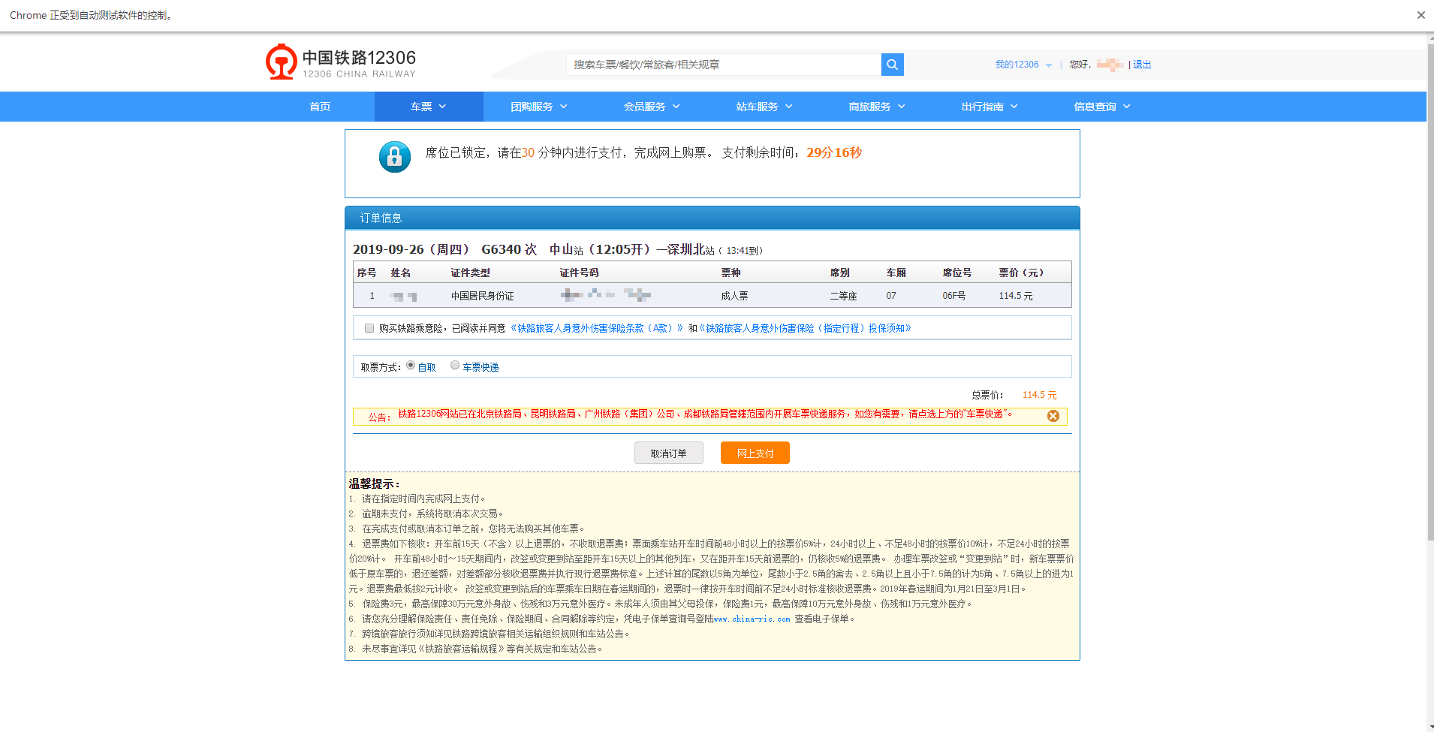Click the 二等座 seat class cell
Screen dimensions: 1434x732
click(843, 296)
